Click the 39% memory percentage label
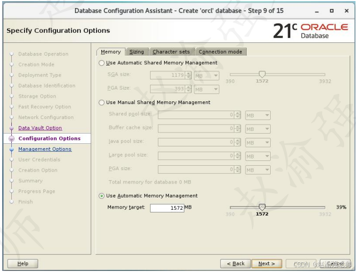 [341, 207]
